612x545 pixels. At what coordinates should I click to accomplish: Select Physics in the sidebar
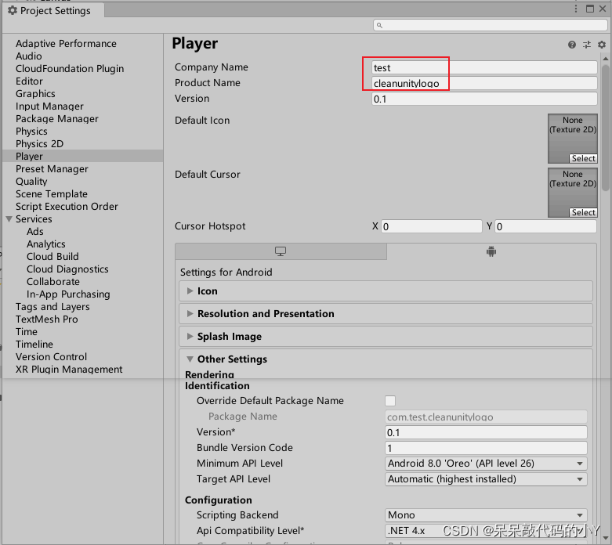click(31, 131)
